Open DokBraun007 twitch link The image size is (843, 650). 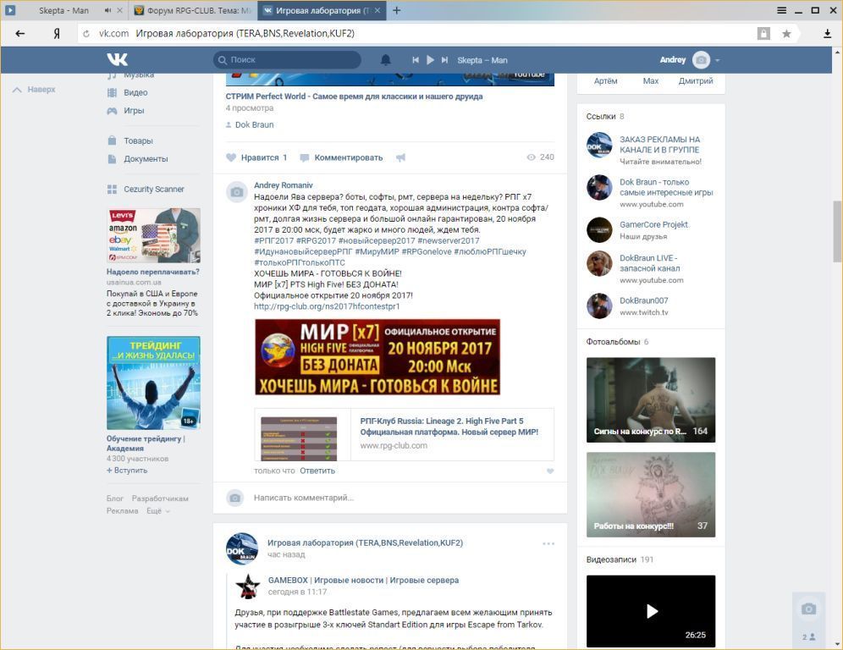(643, 300)
